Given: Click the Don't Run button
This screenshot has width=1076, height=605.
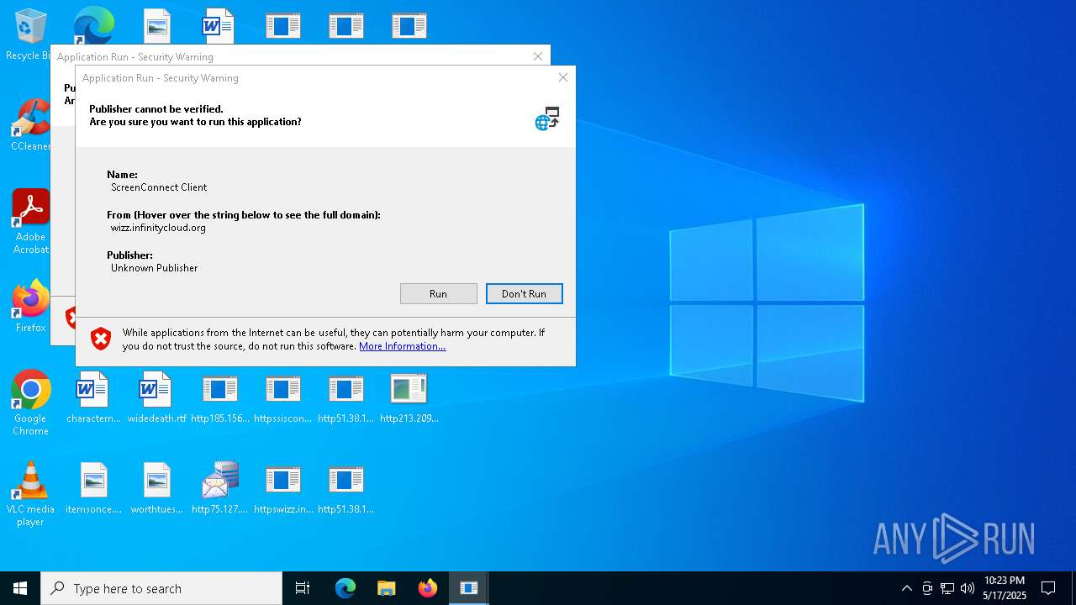Looking at the screenshot, I should tap(524, 293).
